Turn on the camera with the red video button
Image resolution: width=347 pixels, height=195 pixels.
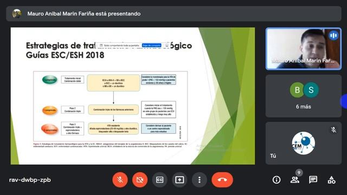[140, 180]
